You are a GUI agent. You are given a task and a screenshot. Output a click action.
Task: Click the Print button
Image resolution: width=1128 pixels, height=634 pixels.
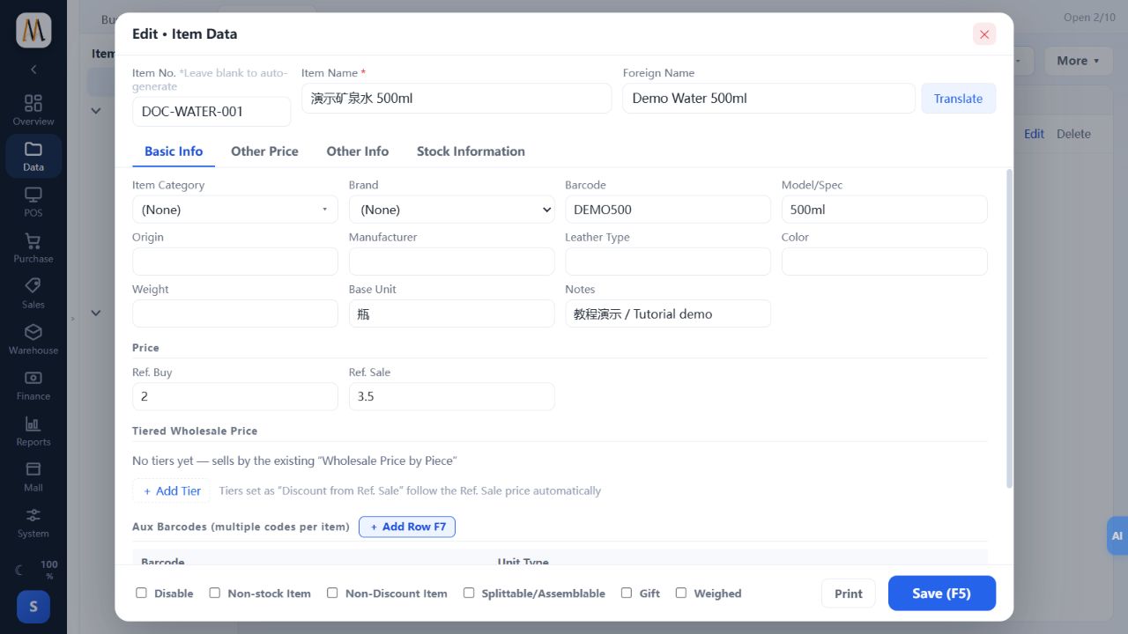849,593
